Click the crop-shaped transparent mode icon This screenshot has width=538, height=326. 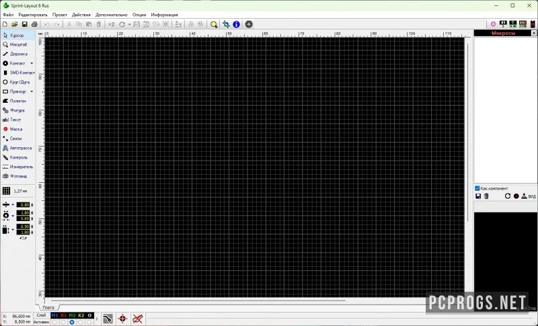click(226, 24)
